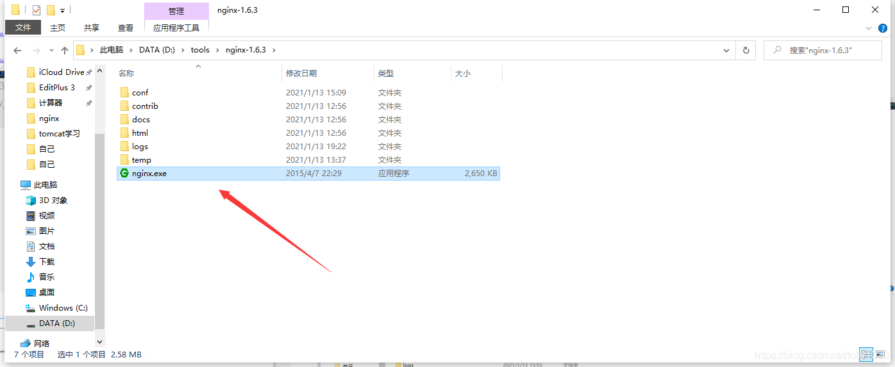The image size is (895, 367).
Task: Click the 2,650 KB size value
Action: pyautogui.click(x=481, y=173)
